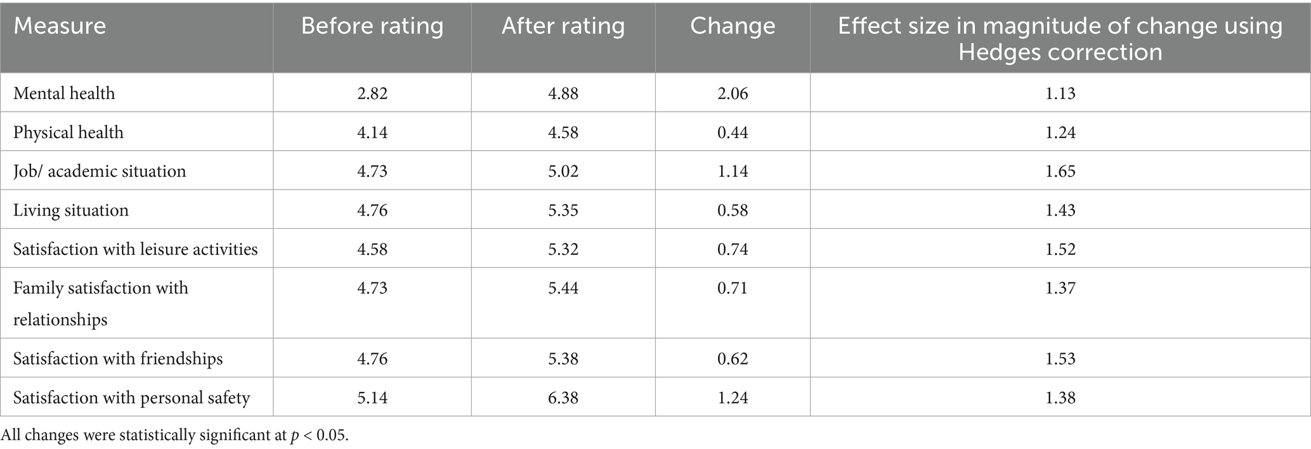Select Living situation after rating 5.35
The image size is (1311, 449).
(x=563, y=210)
